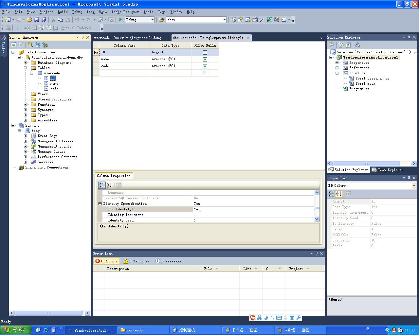This screenshot has height=335, width=419.
Task: Click the green Start Debugging play icon
Action: pyautogui.click(x=120, y=20)
